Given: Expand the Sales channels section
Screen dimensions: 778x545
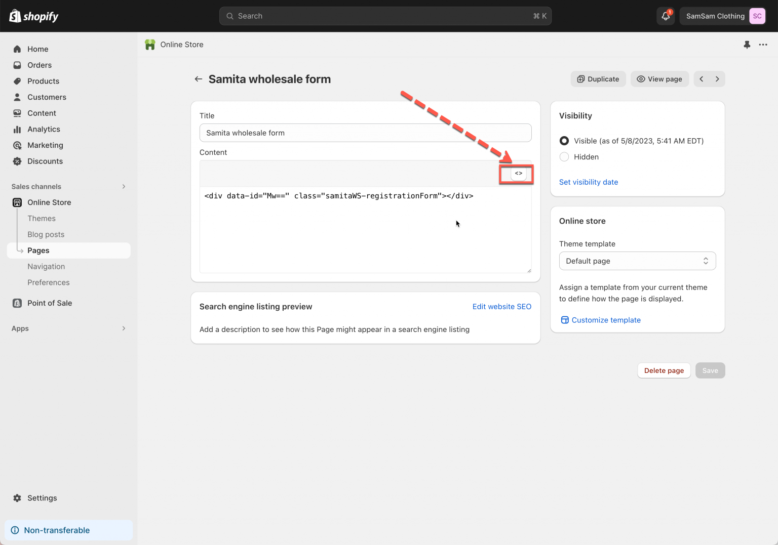Looking at the screenshot, I should [124, 187].
